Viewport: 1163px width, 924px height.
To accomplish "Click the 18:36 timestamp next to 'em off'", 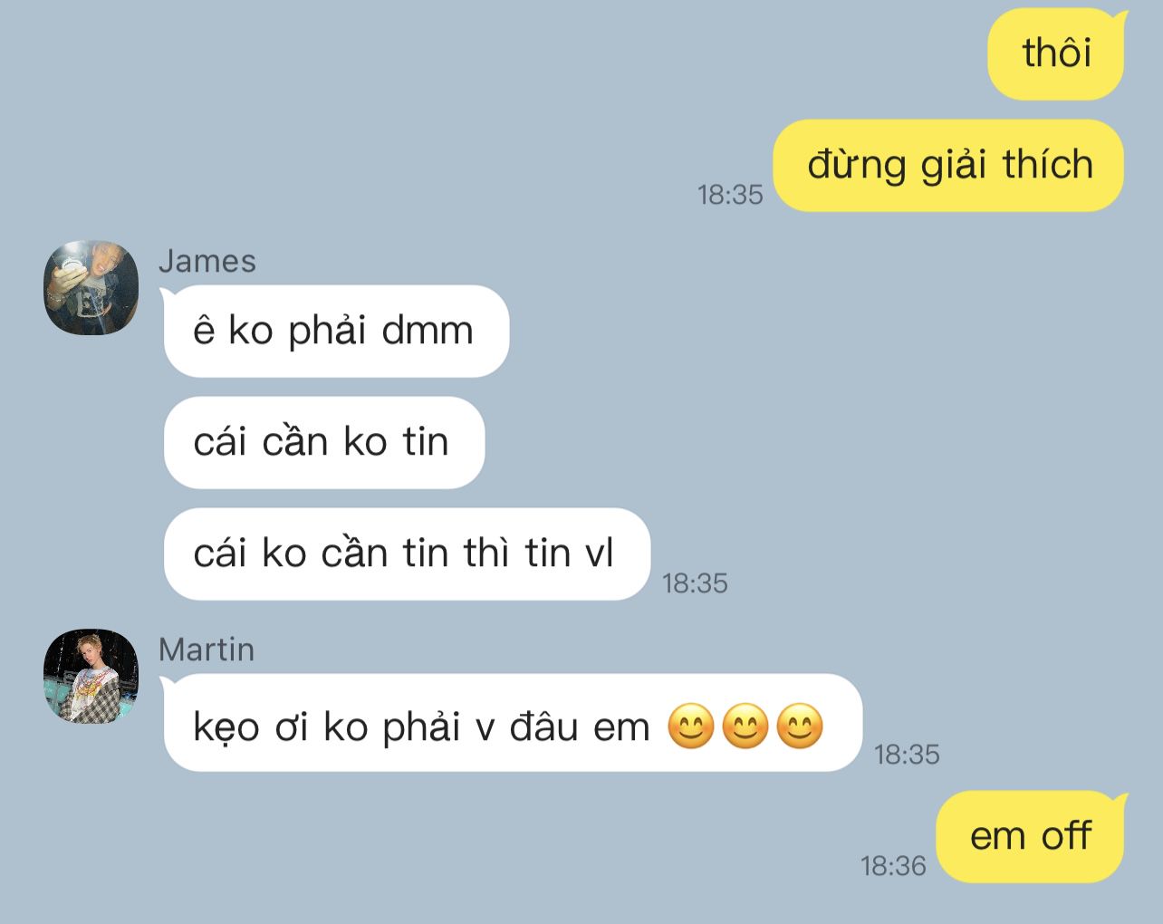I will [893, 866].
